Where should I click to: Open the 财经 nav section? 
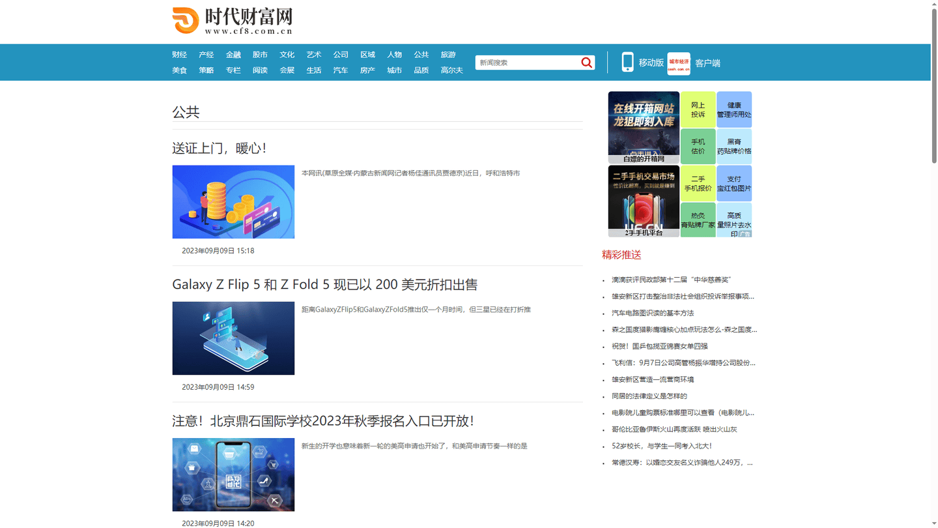179,55
